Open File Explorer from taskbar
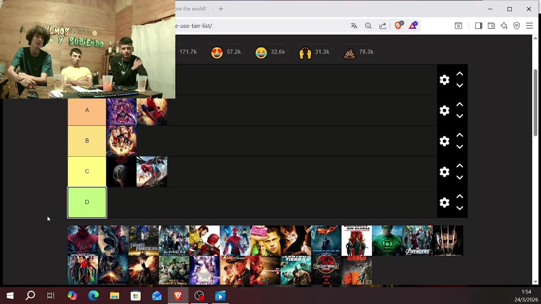 (x=115, y=296)
